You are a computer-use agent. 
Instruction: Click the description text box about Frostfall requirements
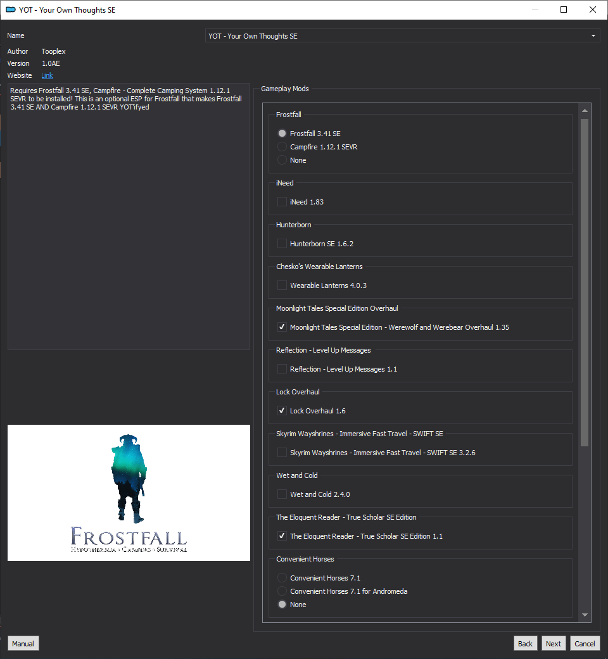129,217
